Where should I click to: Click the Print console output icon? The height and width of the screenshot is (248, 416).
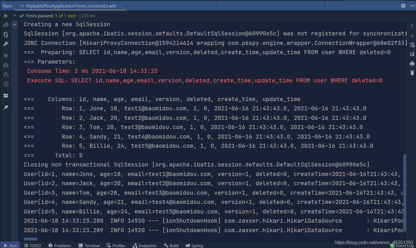pyautogui.click(x=412, y=64)
